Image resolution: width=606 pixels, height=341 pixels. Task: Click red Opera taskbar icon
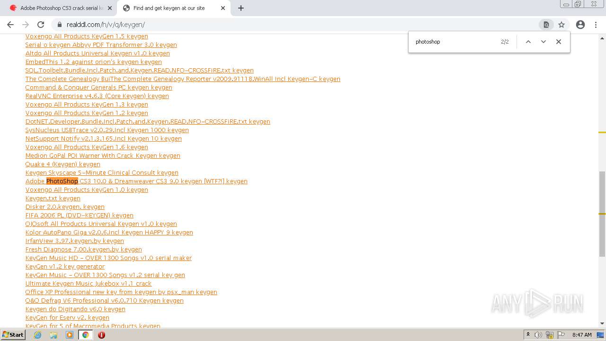(x=101, y=335)
